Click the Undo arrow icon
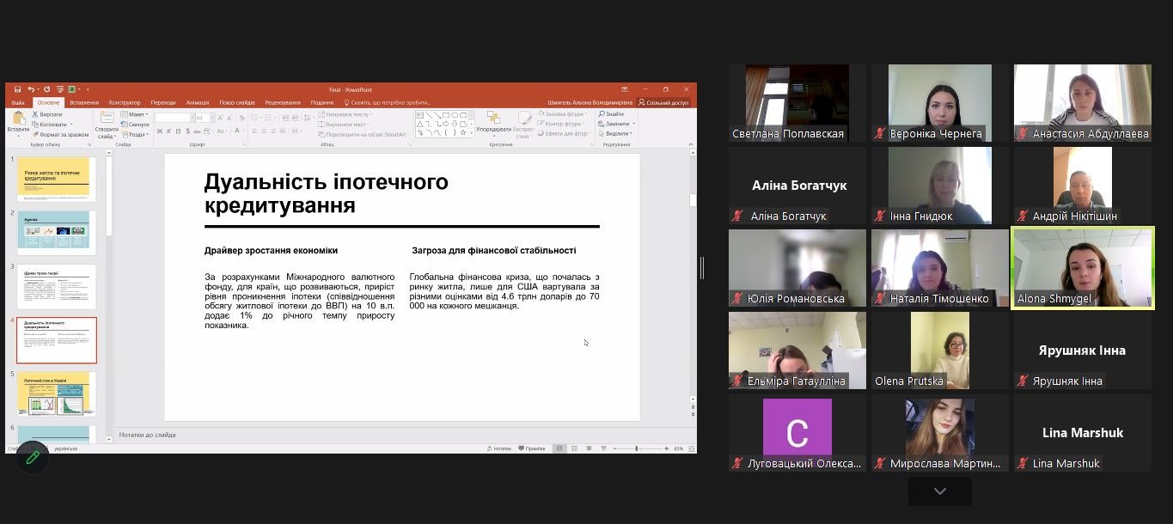This screenshot has width=1173, height=524. click(31, 89)
